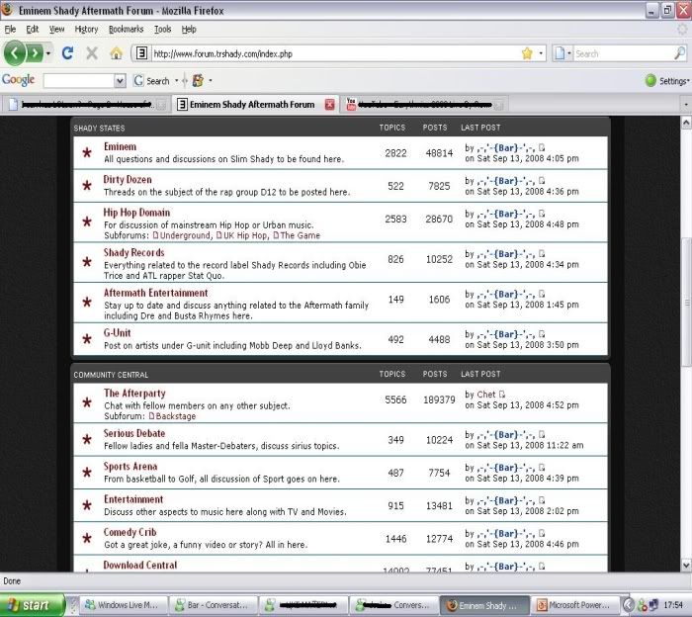The height and width of the screenshot is (617, 692).
Task: View latest post icon in Serious Debate row
Action: point(542,435)
